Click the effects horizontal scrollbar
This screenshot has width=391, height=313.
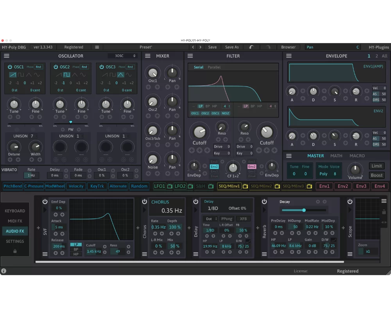point(190,262)
